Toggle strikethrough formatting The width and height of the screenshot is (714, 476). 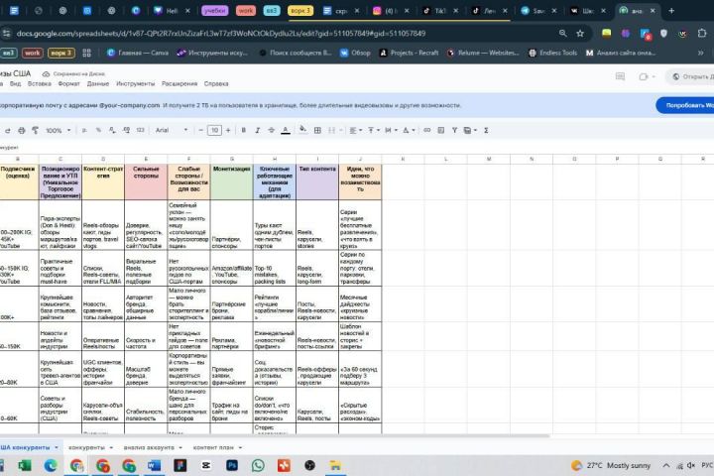[272, 130]
